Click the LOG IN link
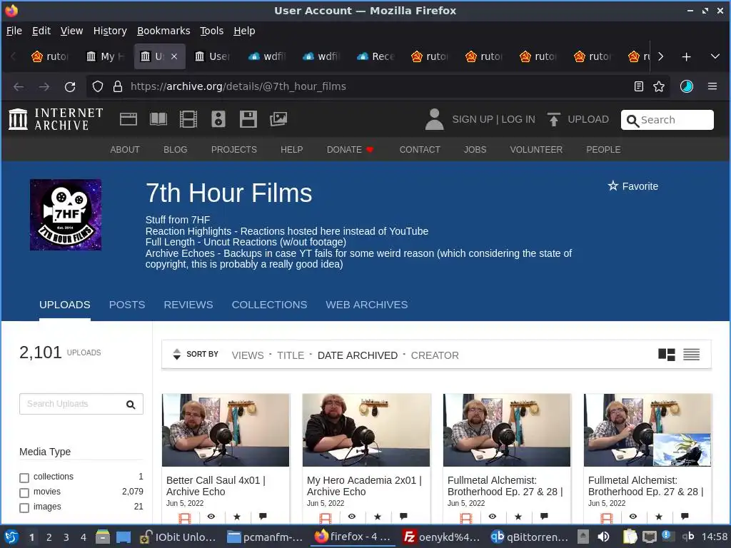The width and height of the screenshot is (731, 548). (x=518, y=119)
